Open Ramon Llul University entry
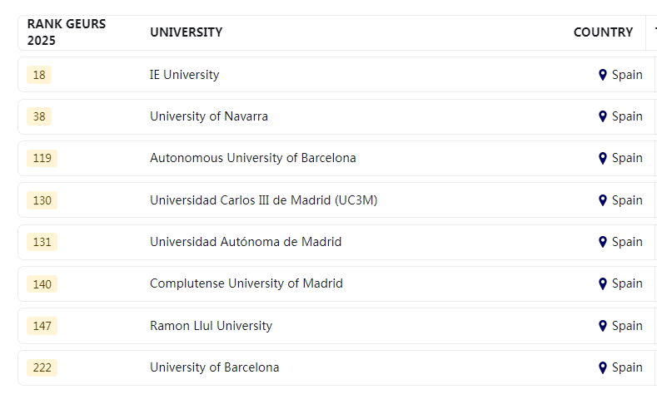The height and width of the screenshot is (399, 657). coord(211,326)
